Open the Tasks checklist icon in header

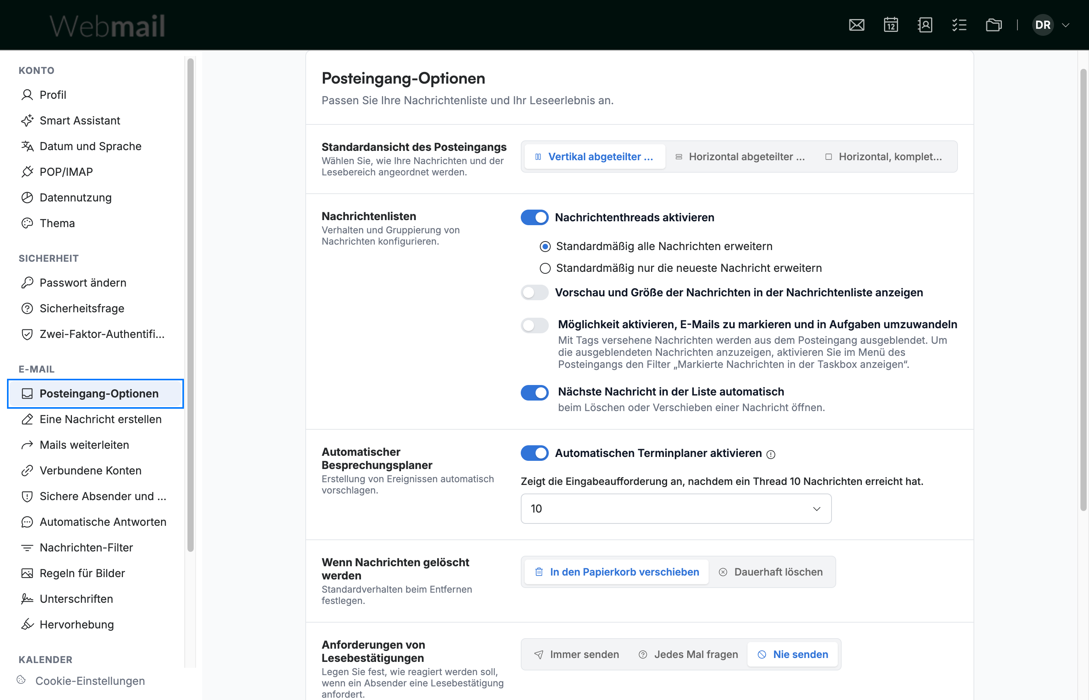(x=959, y=25)
